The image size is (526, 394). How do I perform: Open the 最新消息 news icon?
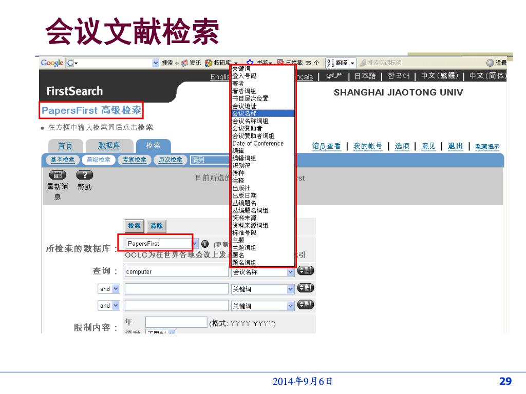[x=58, y=175]
